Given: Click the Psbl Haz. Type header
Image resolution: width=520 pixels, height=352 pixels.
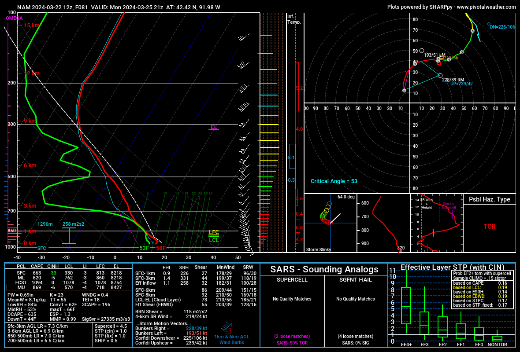Looking at the screenshot, I should 489,199.
